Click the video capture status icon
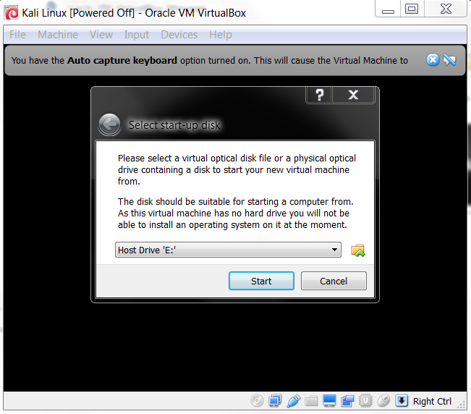Viewport: 471px width, 414px height. pyautogui.click(x=347, y=401)
